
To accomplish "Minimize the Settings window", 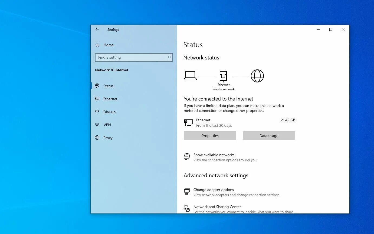I will click(x=318, y=29).
